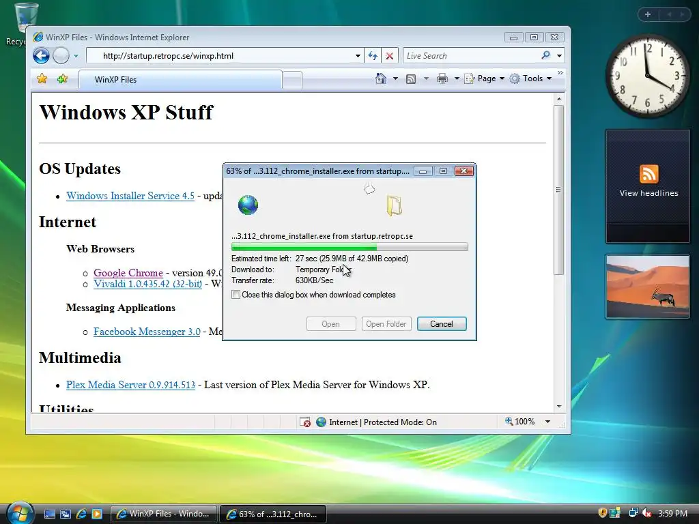Open the Vivaldi 1.0.435.42 (32-bit) link

[147, 284]
